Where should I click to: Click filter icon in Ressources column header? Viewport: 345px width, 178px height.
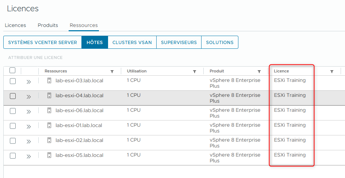pos(112,72)
